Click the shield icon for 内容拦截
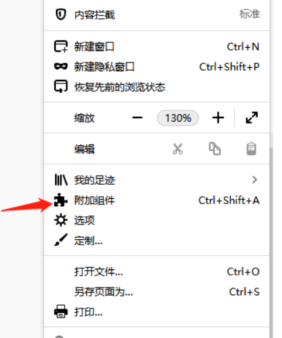282x338 pixels. click(x=61, y=14)
